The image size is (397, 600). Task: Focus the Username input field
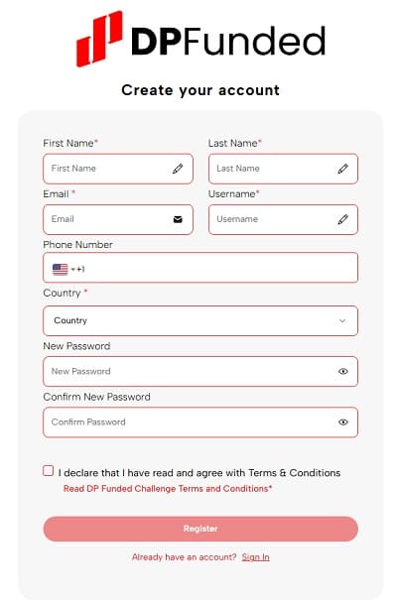coord(283,219)
